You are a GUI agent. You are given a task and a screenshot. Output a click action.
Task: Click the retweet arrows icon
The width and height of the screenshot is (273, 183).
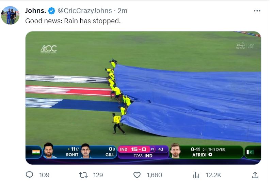pyautogui.click(x=83, y=175)
